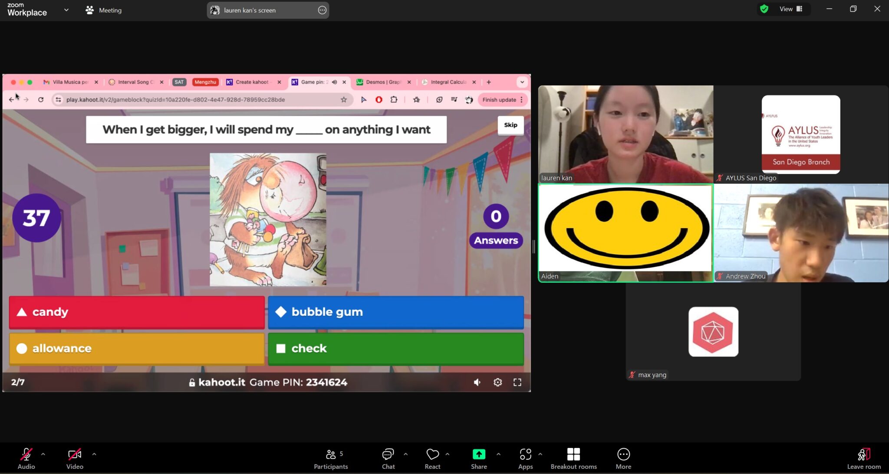
Task: Enter Kahoot fullscreen mode
Action: click(517, 382)
